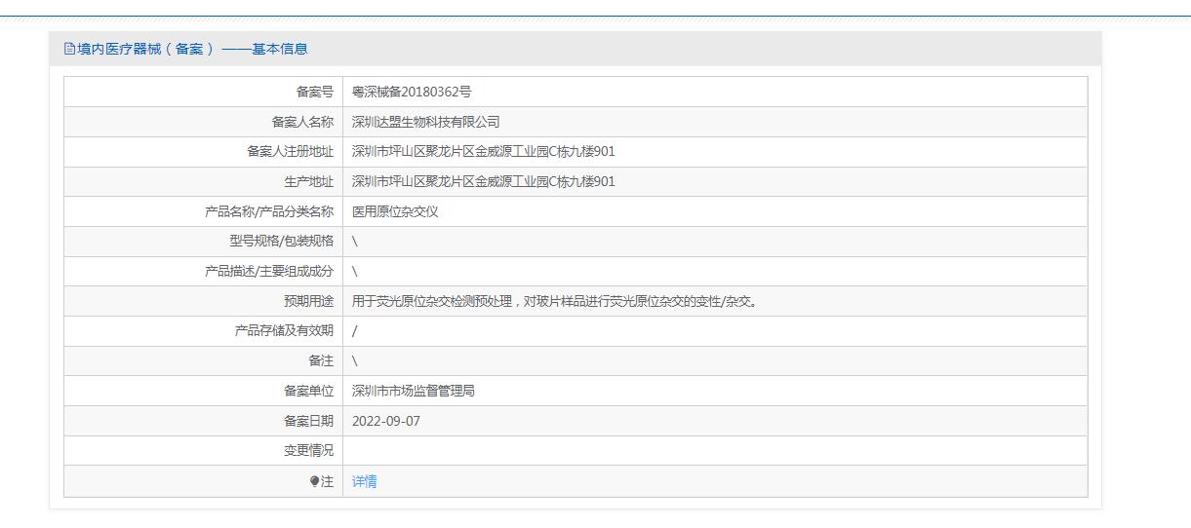Select authority 深圳市市场监督管理局

coord(414,392)
